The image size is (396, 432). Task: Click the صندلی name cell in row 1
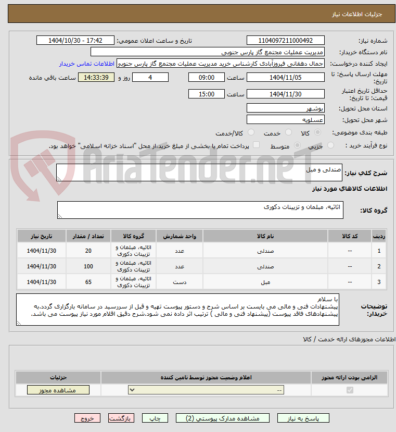(265, 251)
